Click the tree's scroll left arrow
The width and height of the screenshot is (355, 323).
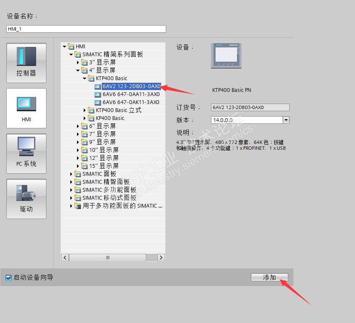click(x=65, y=258)
